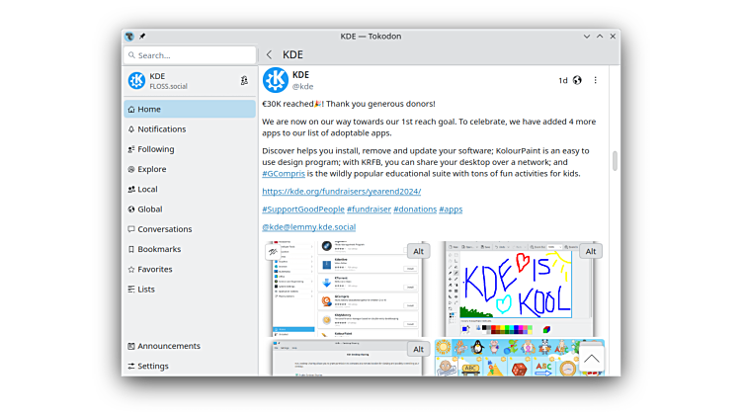
Task: Open the KDE IS KOOL drawing thumbnail
Action: 509,287
